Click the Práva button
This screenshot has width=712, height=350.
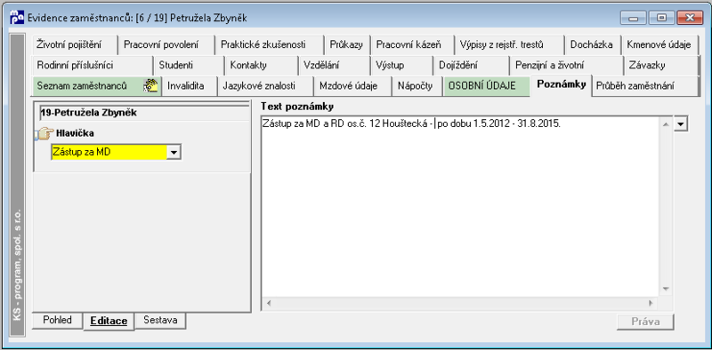645,322
